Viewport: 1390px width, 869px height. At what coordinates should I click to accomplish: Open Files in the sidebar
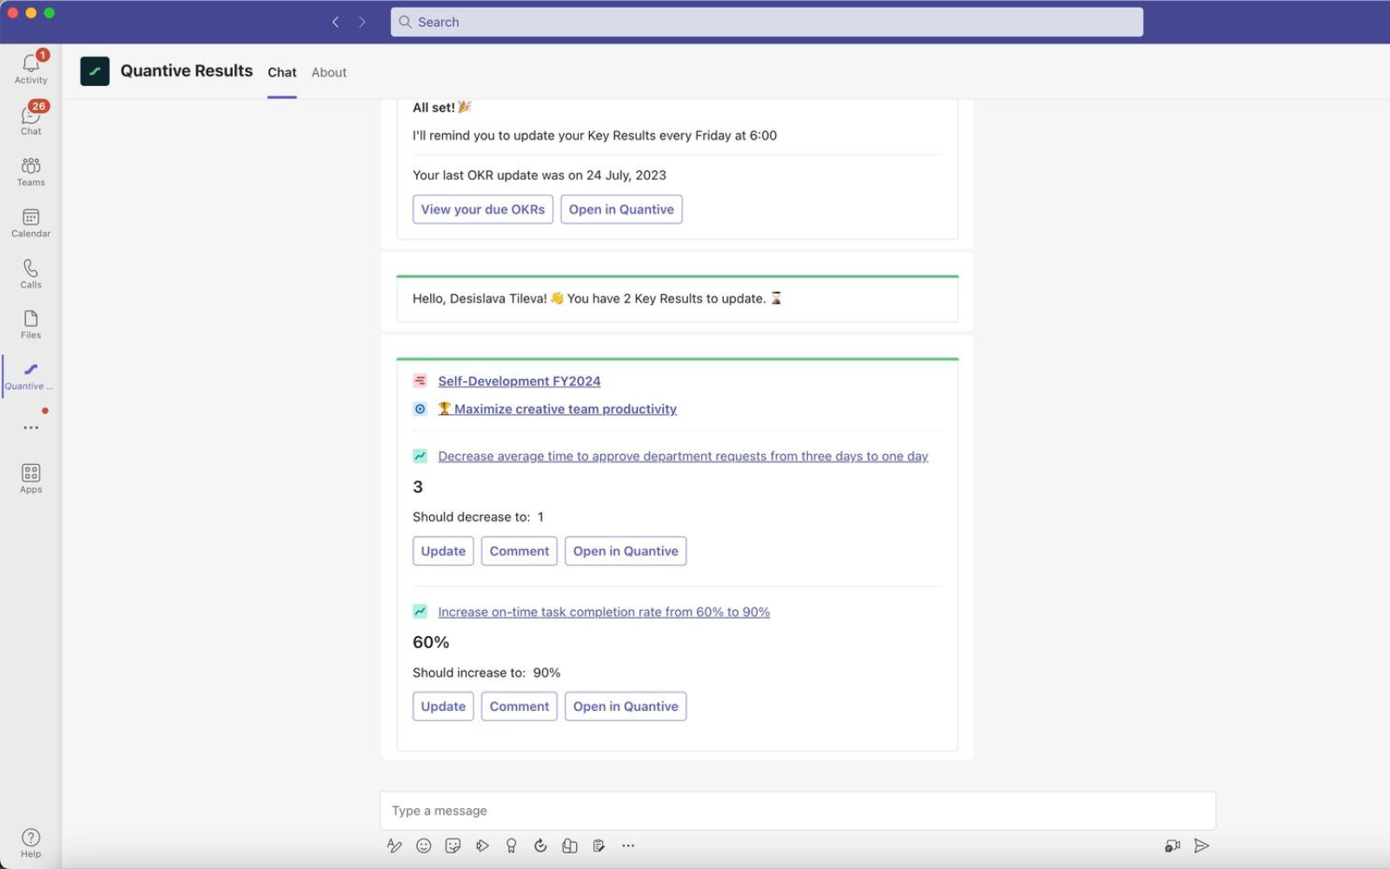click(x=30, y=324)
